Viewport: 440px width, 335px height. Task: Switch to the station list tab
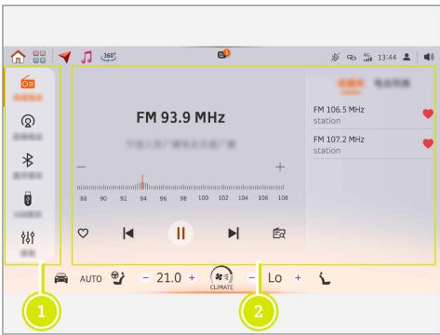point(392,83)
